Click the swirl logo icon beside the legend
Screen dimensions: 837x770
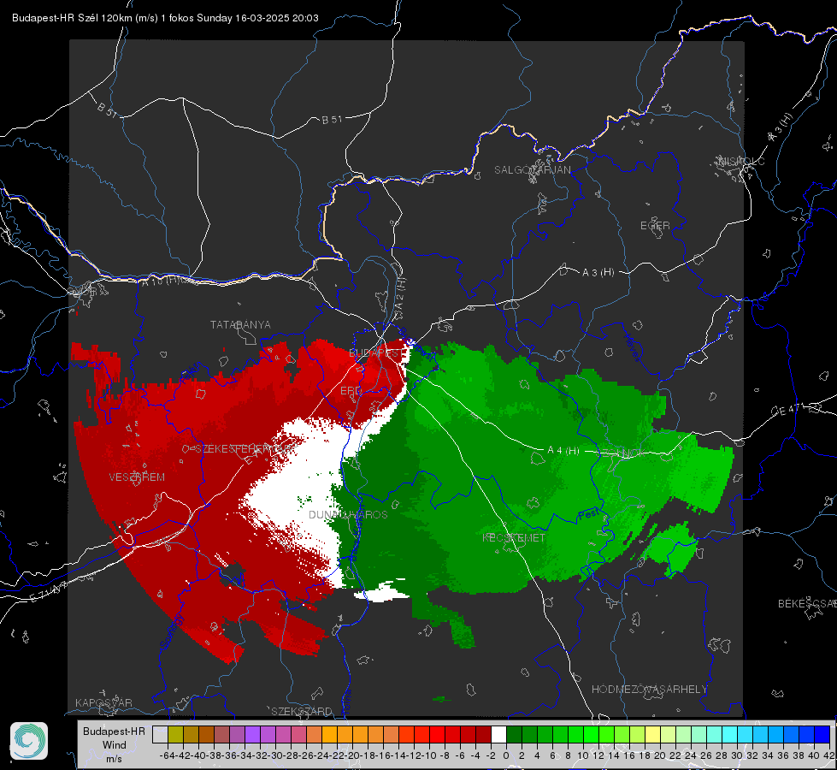[x=29, y=741]
